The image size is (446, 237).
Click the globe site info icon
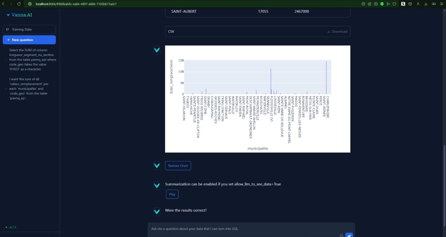point(30,4)
